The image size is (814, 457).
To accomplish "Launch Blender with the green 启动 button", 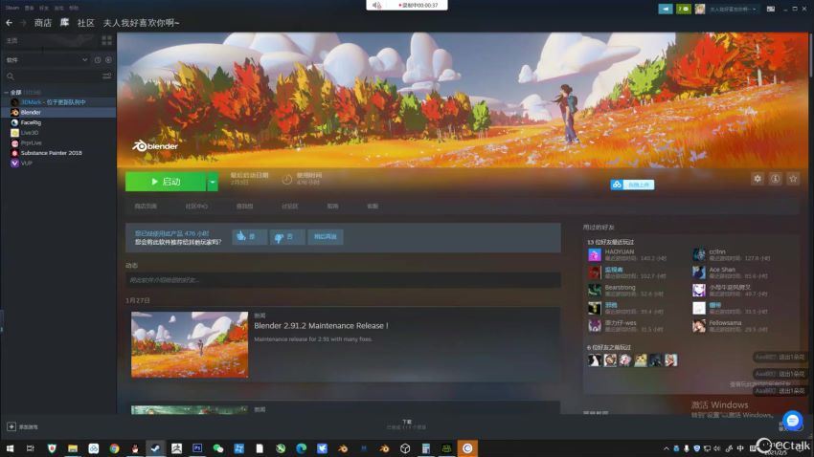I will 165,182.
